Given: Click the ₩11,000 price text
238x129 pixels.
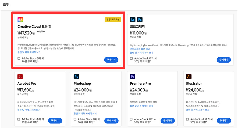Looking at the screenshot, I should 138,33.
